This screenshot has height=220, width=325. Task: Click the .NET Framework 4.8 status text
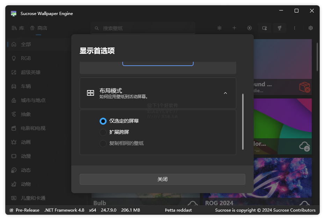64,210
